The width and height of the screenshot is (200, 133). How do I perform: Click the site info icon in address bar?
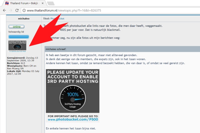24,10
